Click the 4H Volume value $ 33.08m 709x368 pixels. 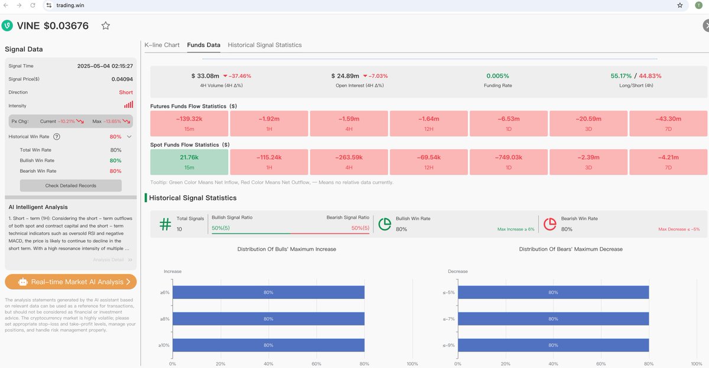pos(205,76)
